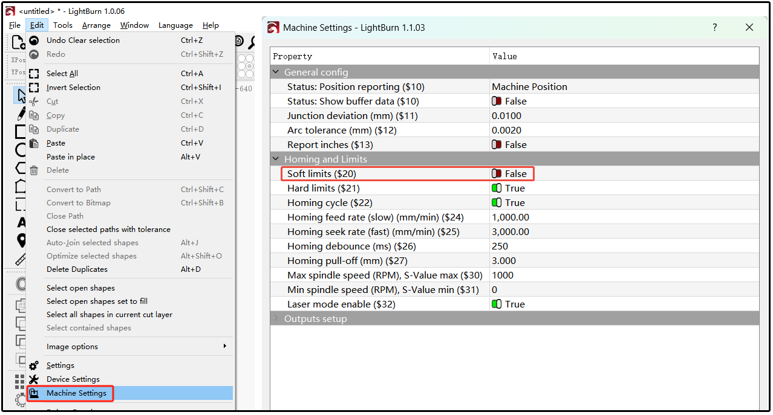
Task: Click Min spindle speed value 0
Action: pyautogui.click(x=624, y=290)
